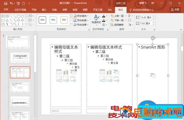Viewport: 184px width, 120px height.
Task: Select the oval shape in gallery
Action: (22, 16)
